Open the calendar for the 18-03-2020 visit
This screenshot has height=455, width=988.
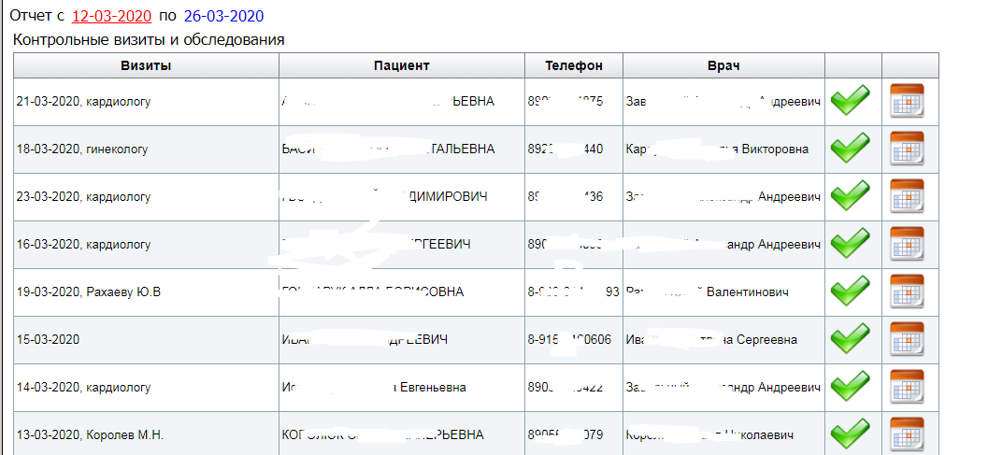[907, 149]
